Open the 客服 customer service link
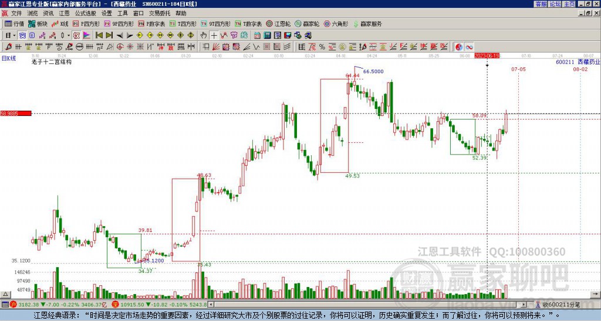The width and height of the screenshot is (601, 321). click(541, 4)
